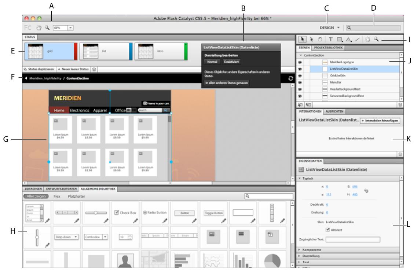Expand the Komponente properties section
This screenshot has width=414, height=270.
(300, 250)
